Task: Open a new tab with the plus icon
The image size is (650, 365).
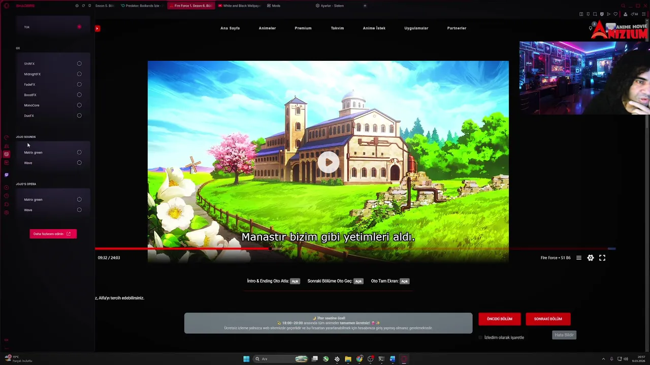Action: click(x=365, y=6)
